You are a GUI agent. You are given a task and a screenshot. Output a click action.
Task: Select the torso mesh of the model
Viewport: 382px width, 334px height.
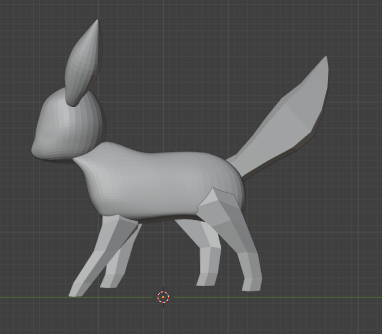pos(159,181)
